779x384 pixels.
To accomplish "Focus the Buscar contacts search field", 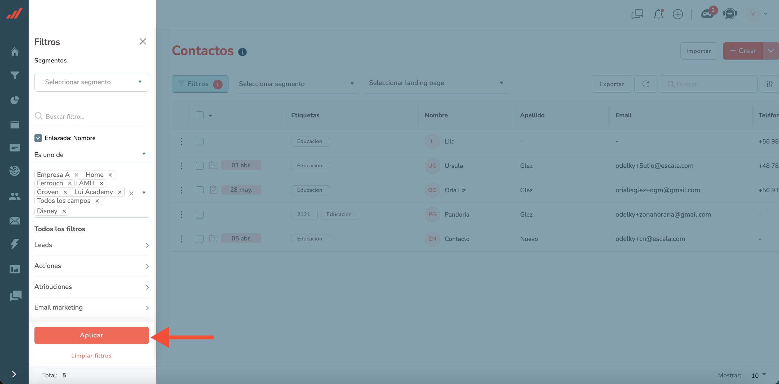I will (708, 84).
